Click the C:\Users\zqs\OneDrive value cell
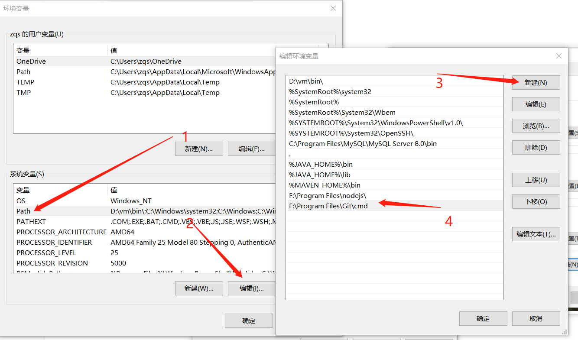Screen dimensions: 578x340 coord(146,61)
